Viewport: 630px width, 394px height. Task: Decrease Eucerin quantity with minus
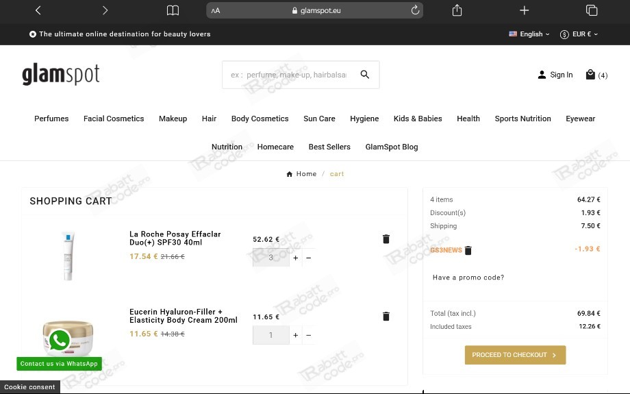[309, 335]
